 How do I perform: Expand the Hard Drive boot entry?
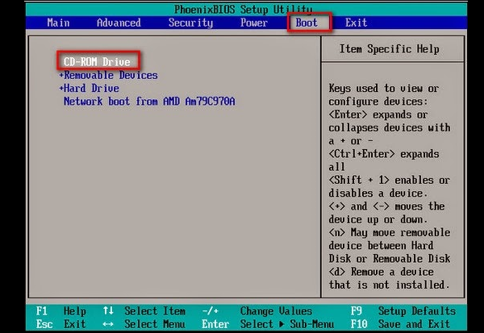pos(89,88)
